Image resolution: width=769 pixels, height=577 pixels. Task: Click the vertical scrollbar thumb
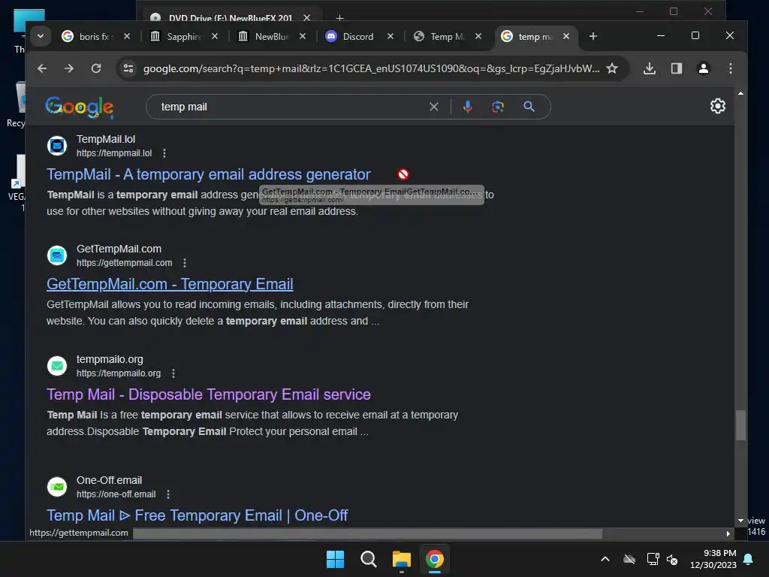tap(740, 425)
